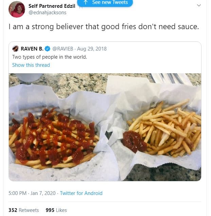Image resolution: width=211 pixels, height=216 pixels.
Task: Open the ketchup-covered fries on photo's left
Action: [x=54, y=139]
